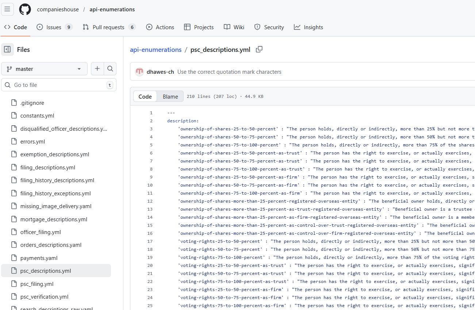Viewport: 475px width, 310px height.
Task: Select psc_filing.yml in file tree
Action: coord(37,284)
